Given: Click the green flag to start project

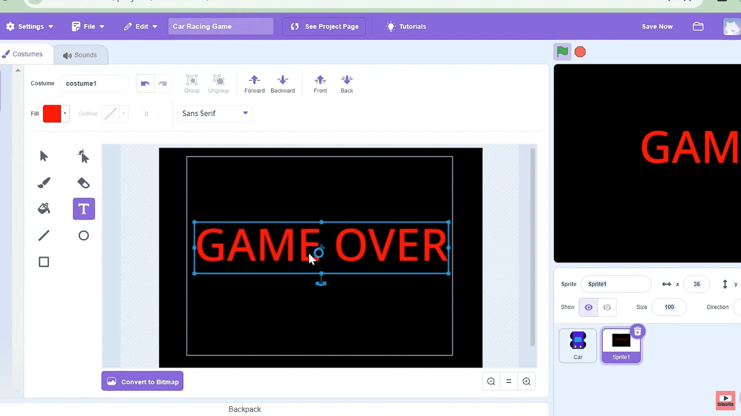Looking at the screenshot, I should click(562, 51).
